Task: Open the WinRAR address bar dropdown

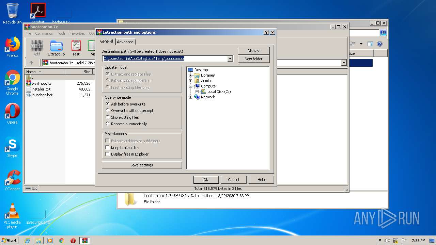Action: 344,63
